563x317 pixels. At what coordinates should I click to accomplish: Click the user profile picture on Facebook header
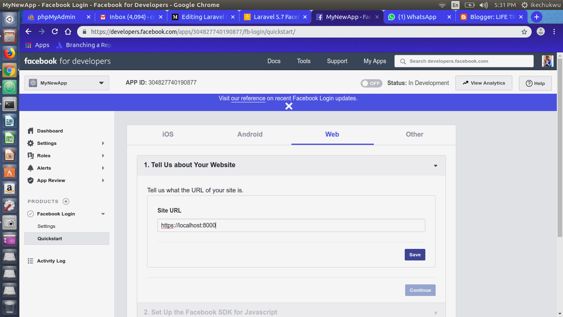547,61
